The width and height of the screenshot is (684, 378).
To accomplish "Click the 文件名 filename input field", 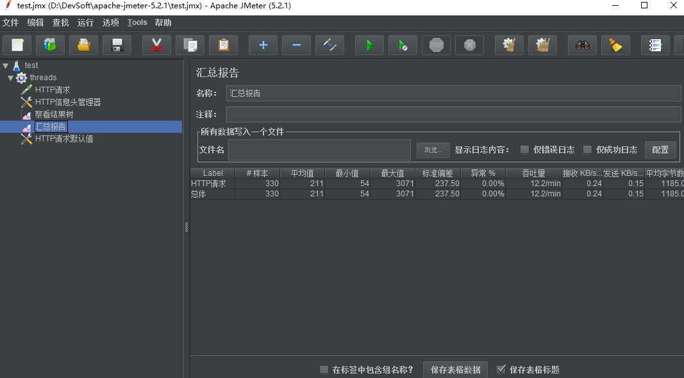I will 319,150.
